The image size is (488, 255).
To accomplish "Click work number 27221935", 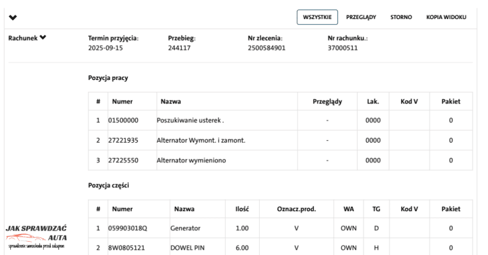I will [124, 140].
